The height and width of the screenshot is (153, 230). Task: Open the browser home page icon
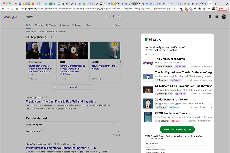(x=17, y=9)
